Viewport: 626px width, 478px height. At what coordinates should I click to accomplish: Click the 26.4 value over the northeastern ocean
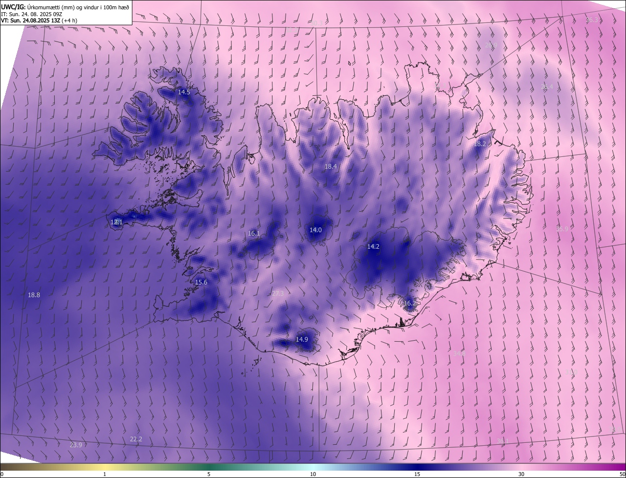[547, 87]
